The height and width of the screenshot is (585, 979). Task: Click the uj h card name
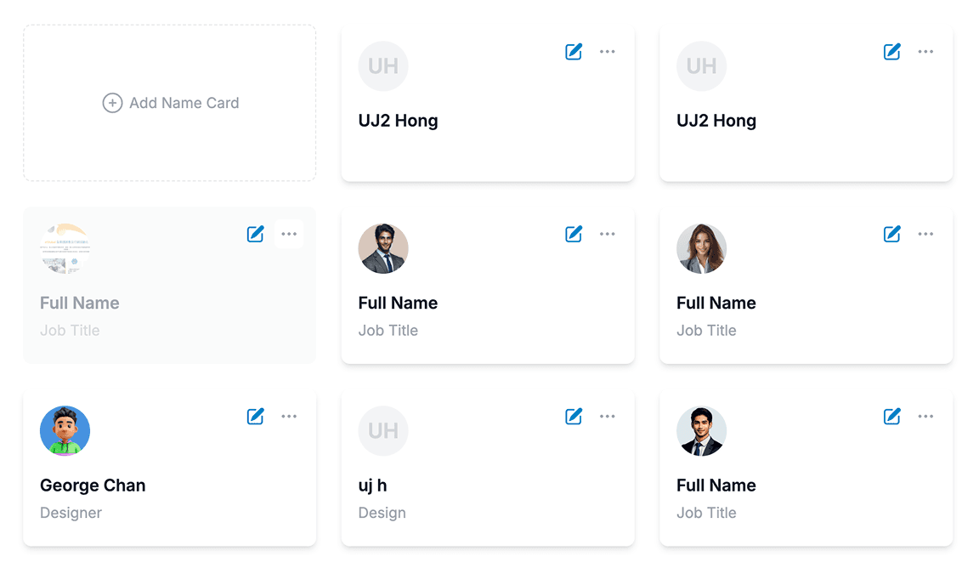[x=372, y=486]
